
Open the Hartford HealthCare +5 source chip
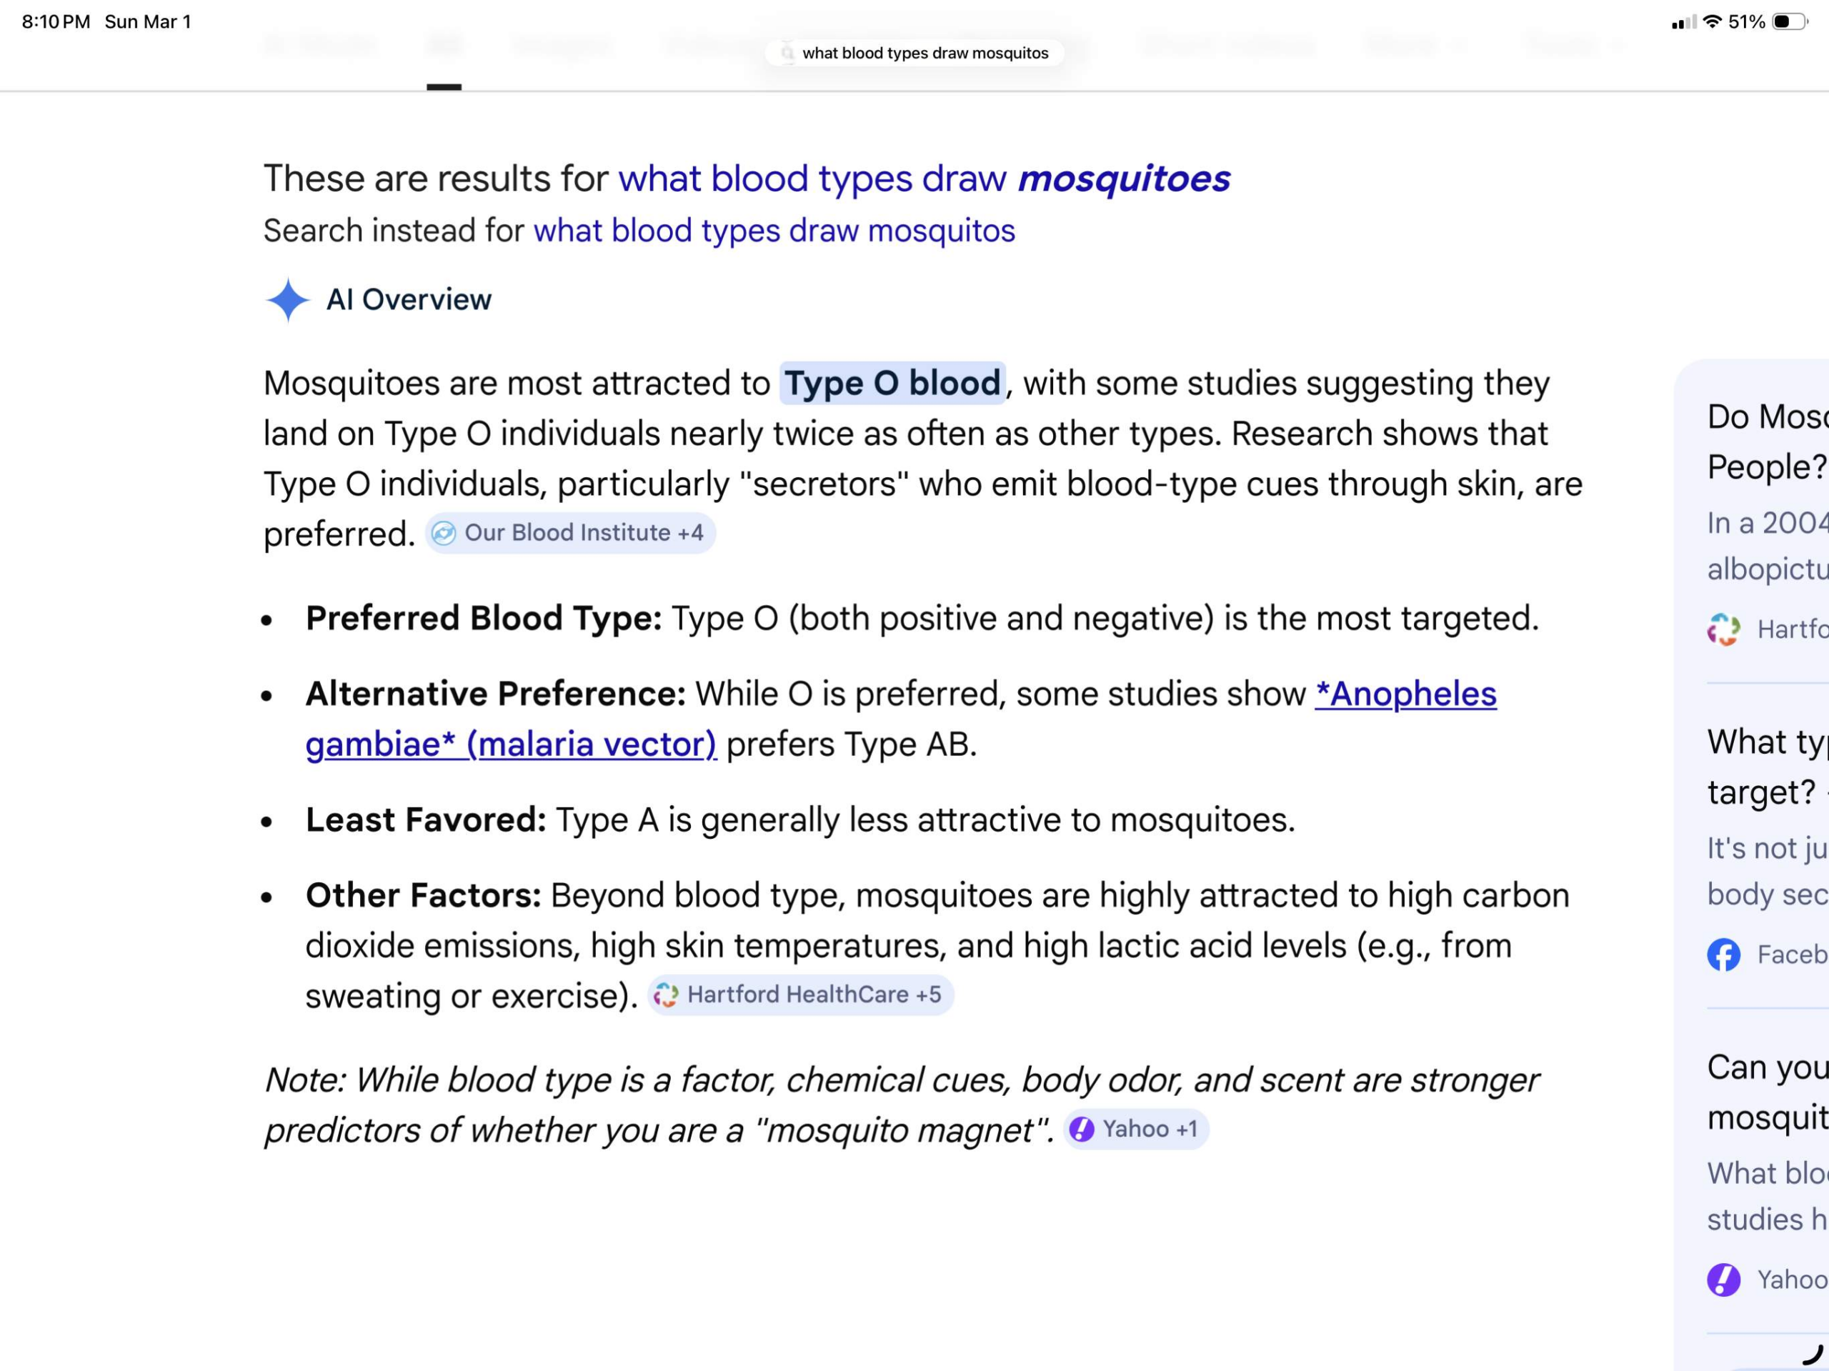pyautogui.click(x=800, y=994)
